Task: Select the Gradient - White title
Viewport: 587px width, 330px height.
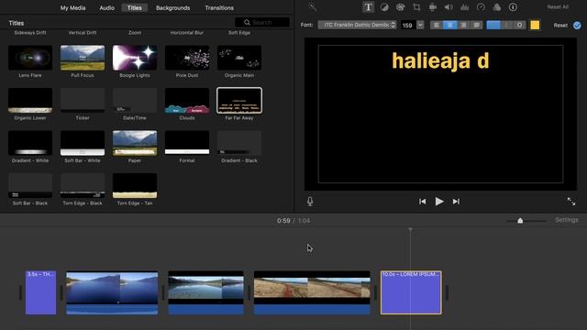Action: point(30,143)
